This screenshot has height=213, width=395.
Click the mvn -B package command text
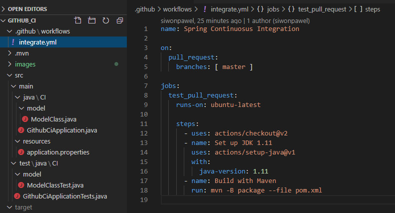[x=266, y=190]
